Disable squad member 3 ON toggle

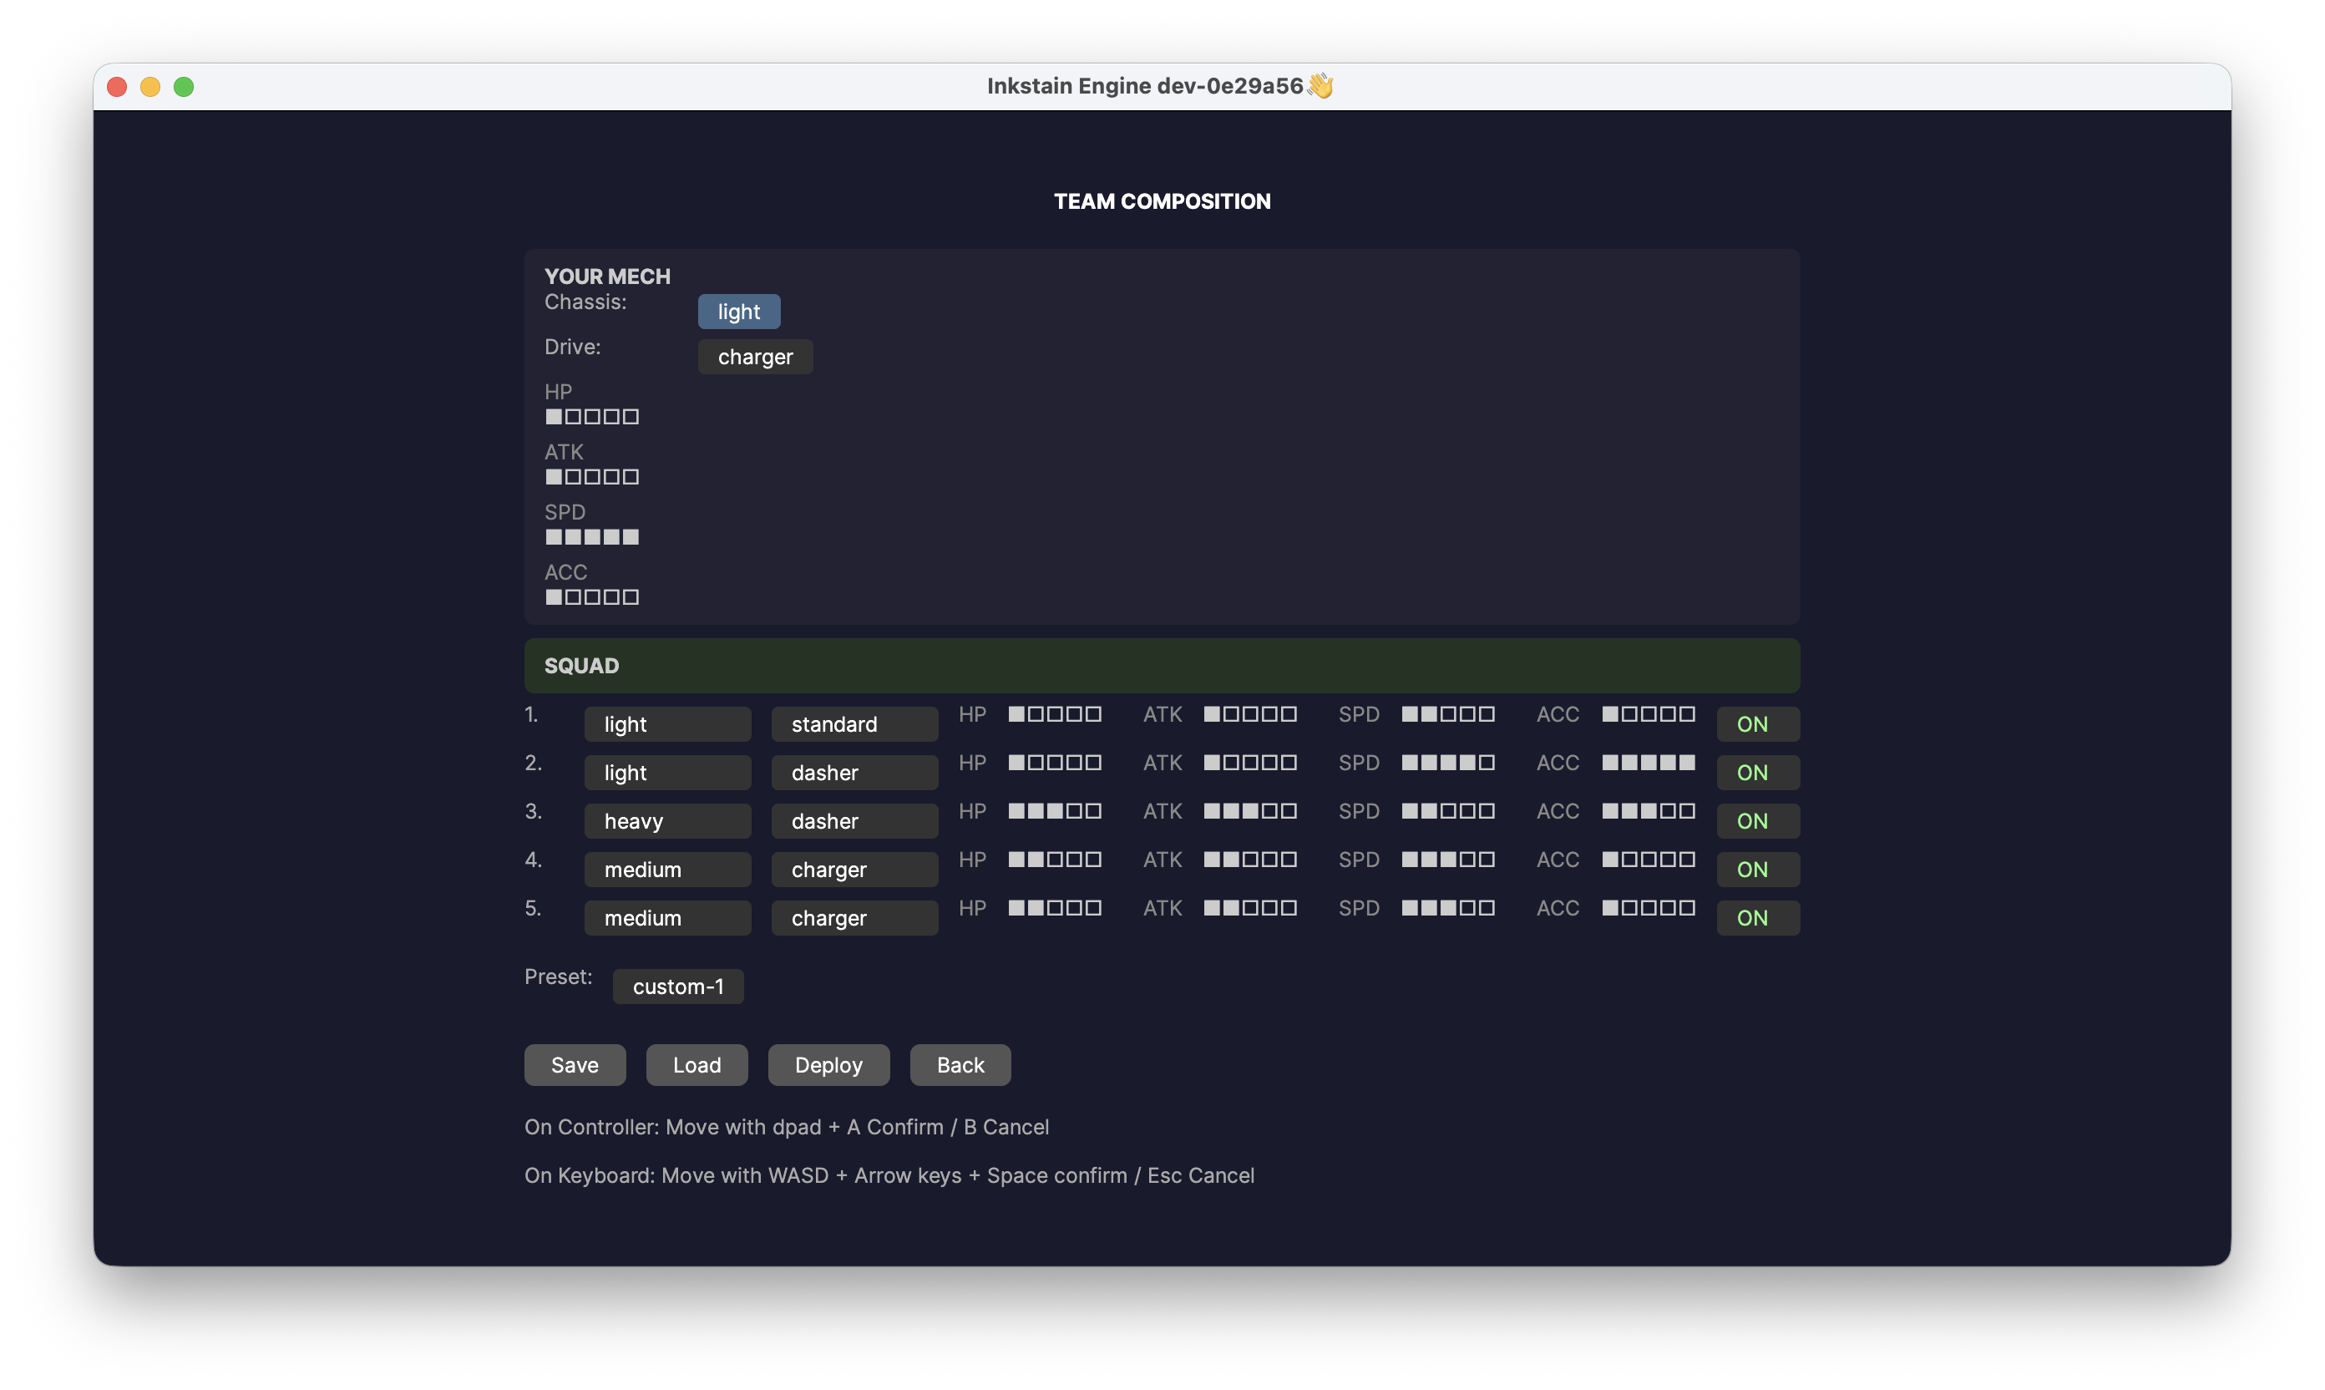pos(1756,821)
